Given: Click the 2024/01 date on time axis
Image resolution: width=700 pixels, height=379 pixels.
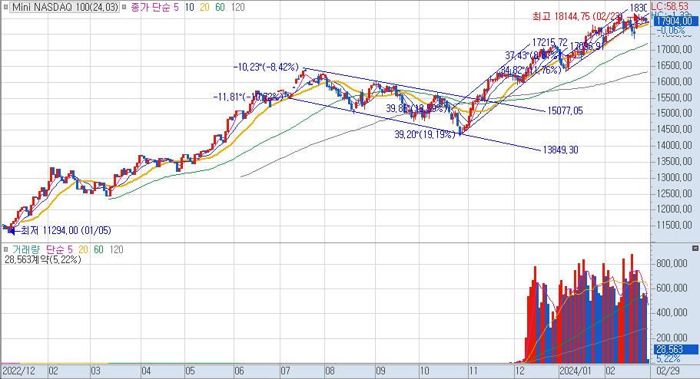Looking at the screenshot, I should tap(575, 371).
